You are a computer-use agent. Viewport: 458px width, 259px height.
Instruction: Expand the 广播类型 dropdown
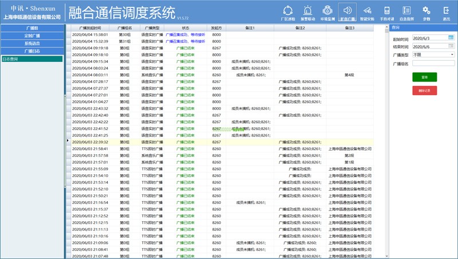pyautogui.click(x=452, y=54)
